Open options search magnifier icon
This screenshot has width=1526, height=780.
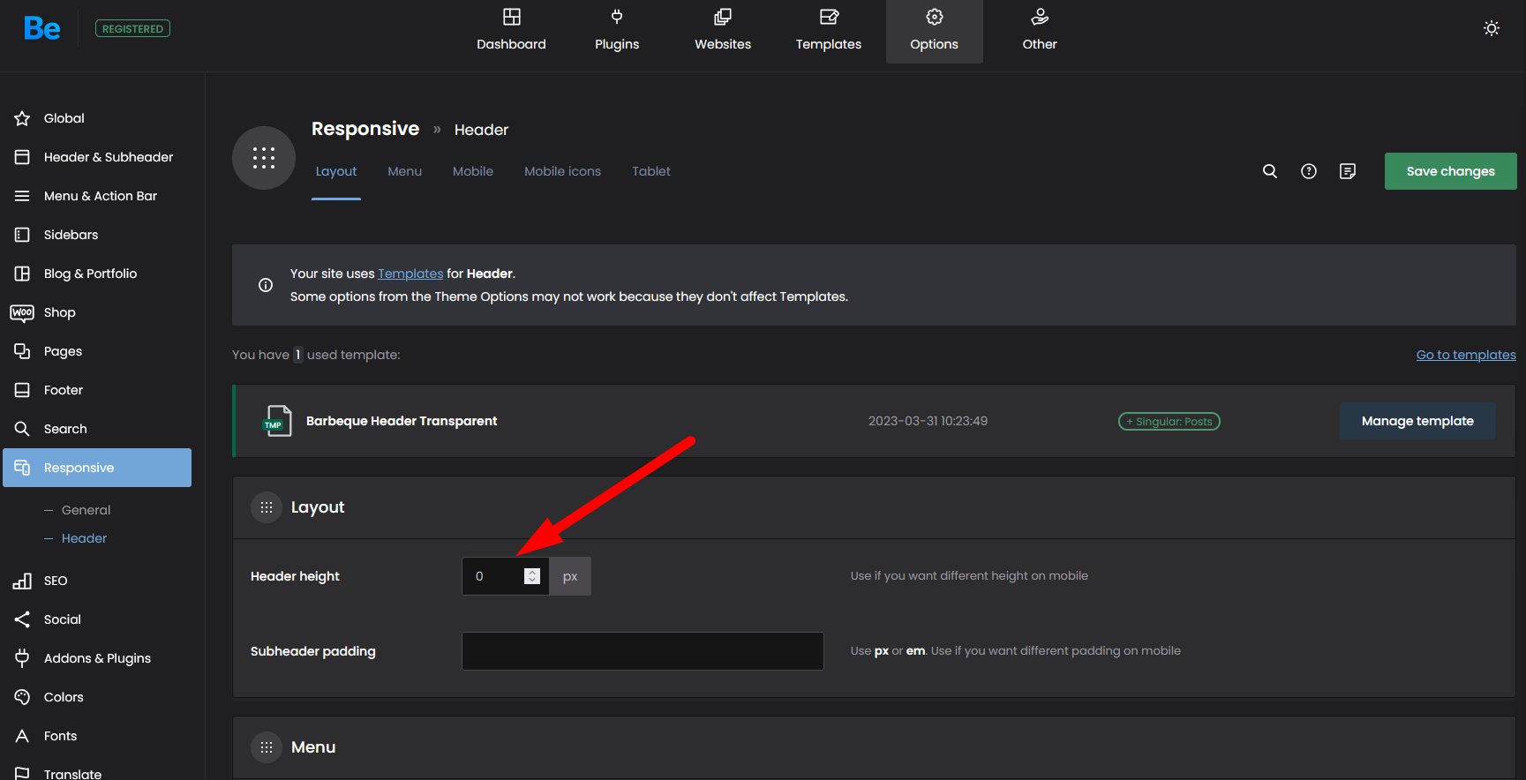[x=1270, y=171]
